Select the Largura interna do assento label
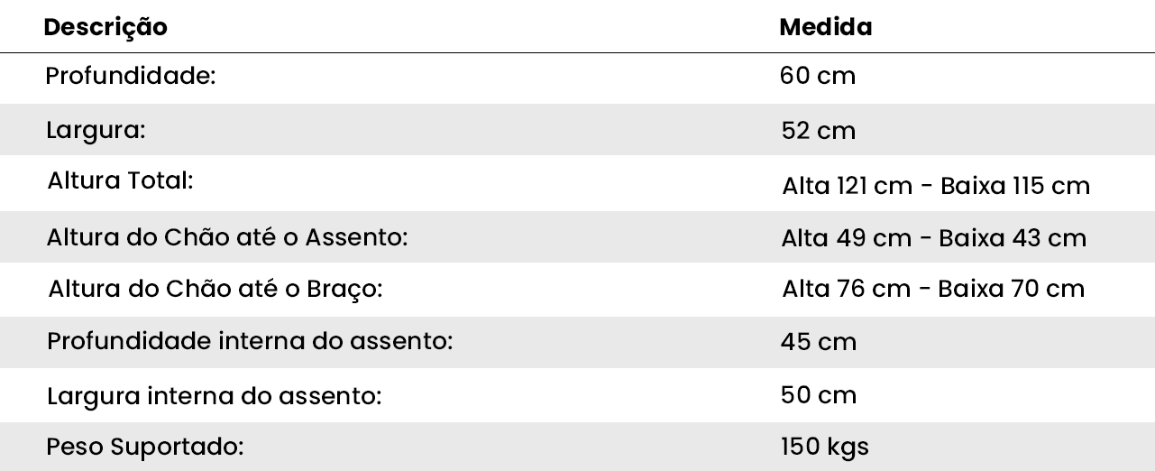Viewport: 1155px width, 471px height. [x=214, y=395]
